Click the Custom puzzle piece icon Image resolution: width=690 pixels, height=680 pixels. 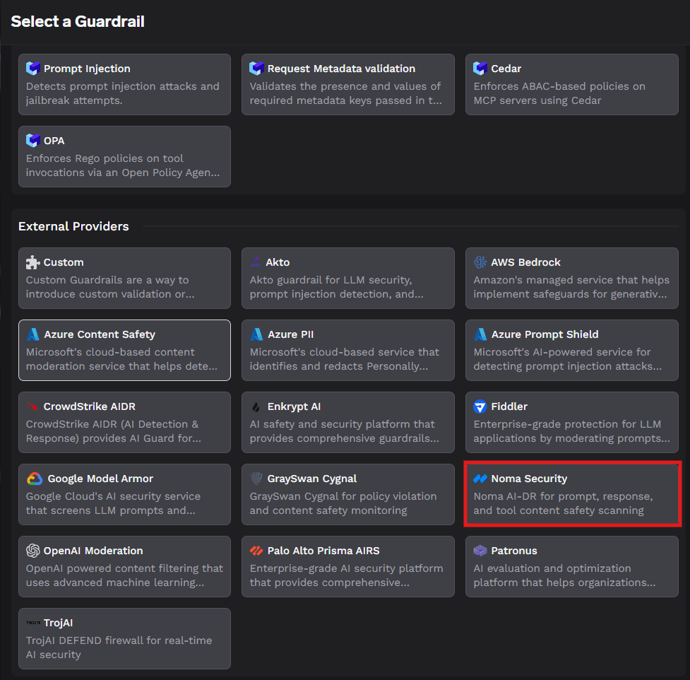(33, 262)
